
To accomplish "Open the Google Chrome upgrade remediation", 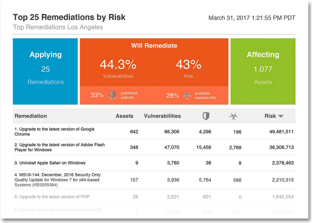I will (x=55, y=131).
